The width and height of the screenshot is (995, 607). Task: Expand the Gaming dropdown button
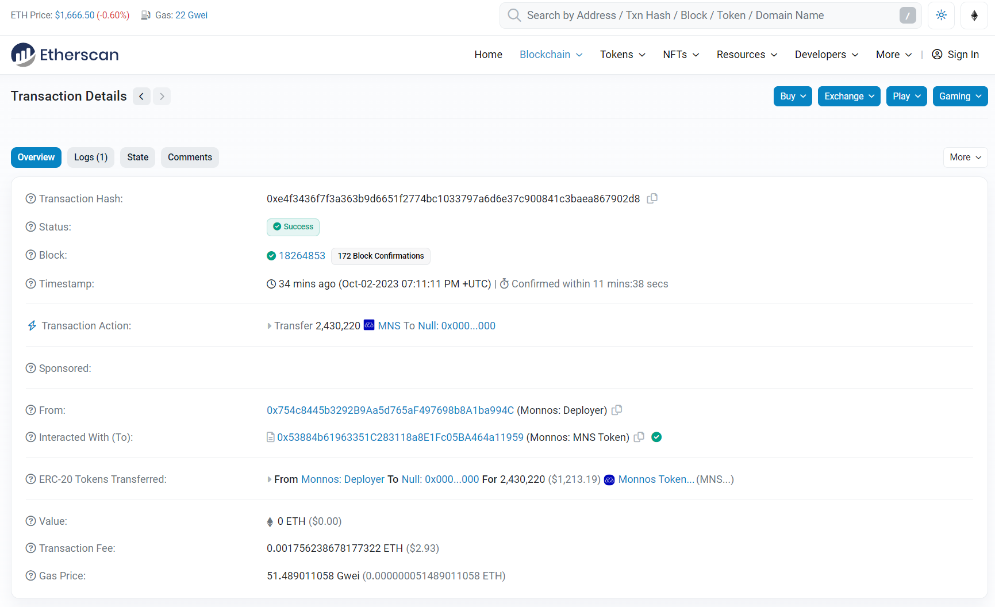point(960,97)
